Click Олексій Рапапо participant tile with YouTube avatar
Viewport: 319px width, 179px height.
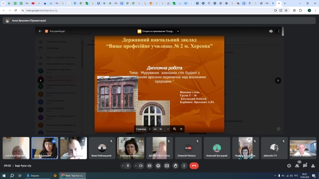point(188,148)
